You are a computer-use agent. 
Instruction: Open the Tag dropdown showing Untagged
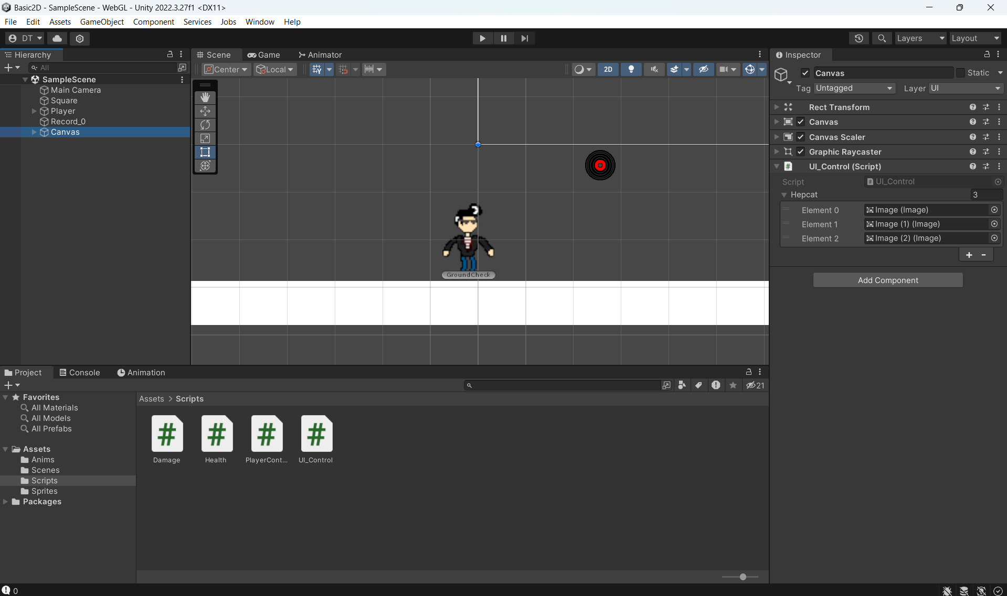(854, 88)
